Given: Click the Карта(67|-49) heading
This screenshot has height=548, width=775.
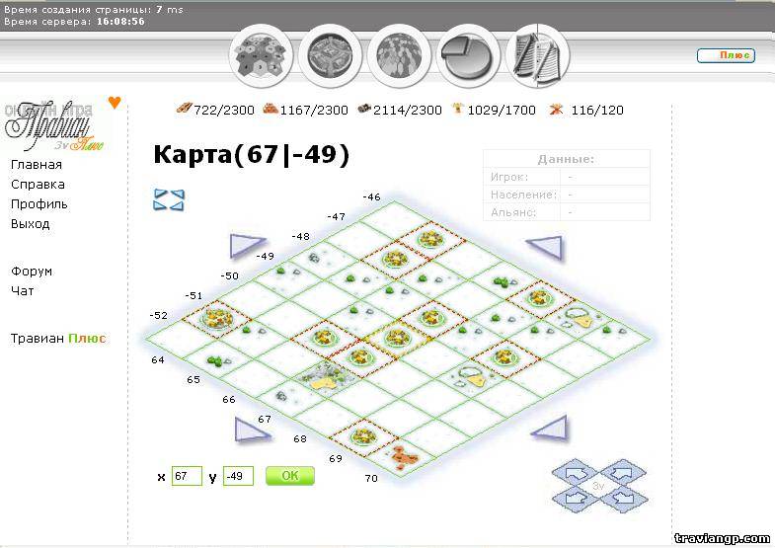Looking at the screenshot, I should (252, 154).
